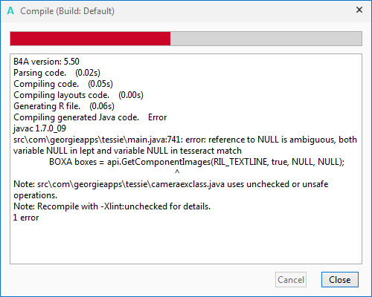The width and height of the screenshot is (372, 297).
Task: Click the Compile (Build: Default) title text
Action: [x=67, y=11]
